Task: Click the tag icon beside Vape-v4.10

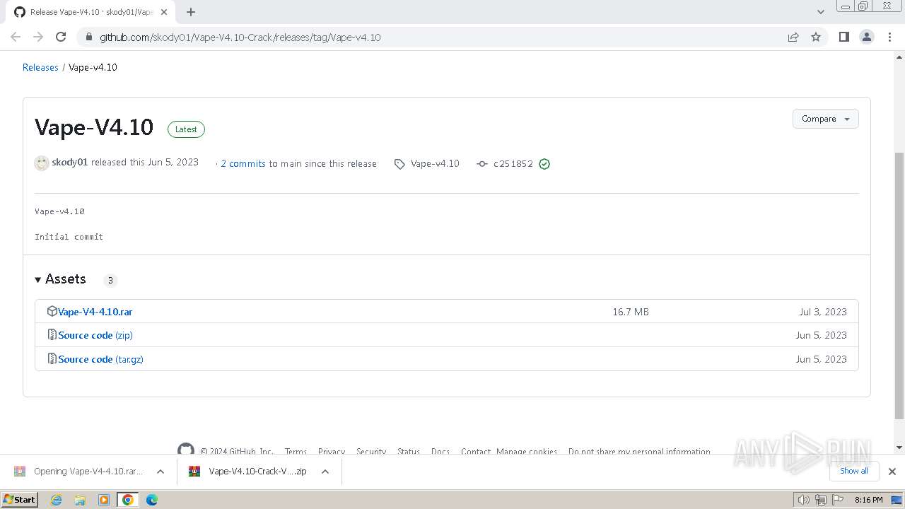Action: click(x=399, y=164)
